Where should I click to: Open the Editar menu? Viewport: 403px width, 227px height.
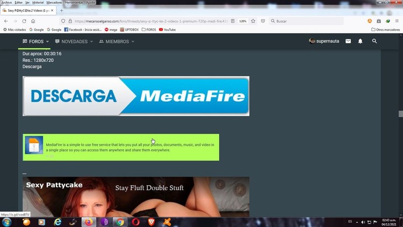(18, 2)
